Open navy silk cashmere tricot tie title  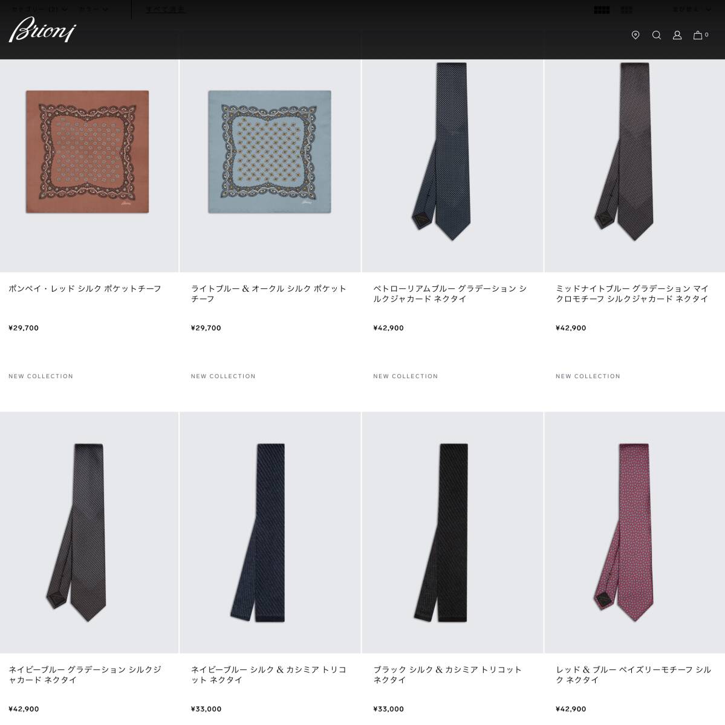(268, 674)
